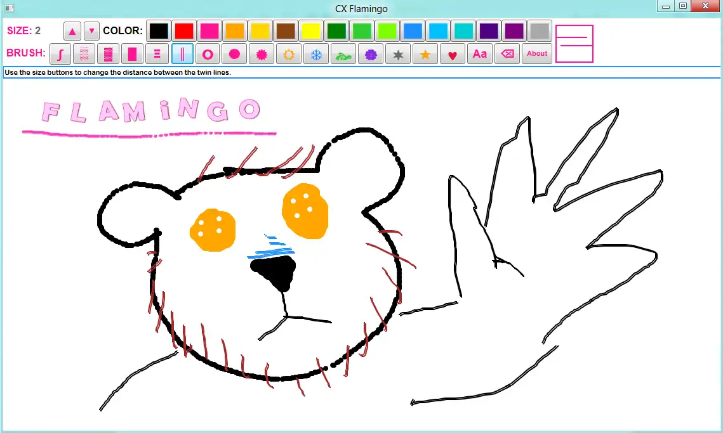Pick the bright yellow color swatch
The height and width of the screenshot is (433, 723).
(x=311, y=31)
